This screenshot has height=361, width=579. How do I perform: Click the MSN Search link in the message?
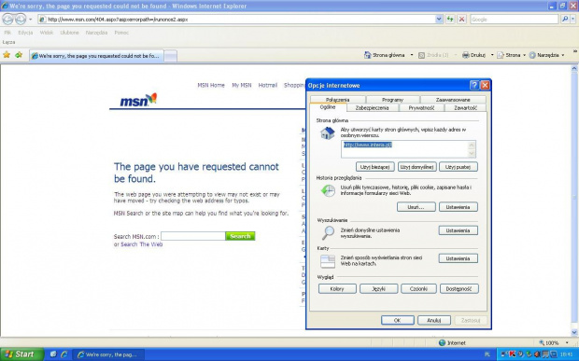point(128,213)
